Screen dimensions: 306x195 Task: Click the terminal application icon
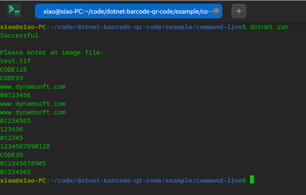pos(14,11)
